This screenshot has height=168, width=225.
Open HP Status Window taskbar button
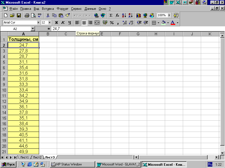73,164
